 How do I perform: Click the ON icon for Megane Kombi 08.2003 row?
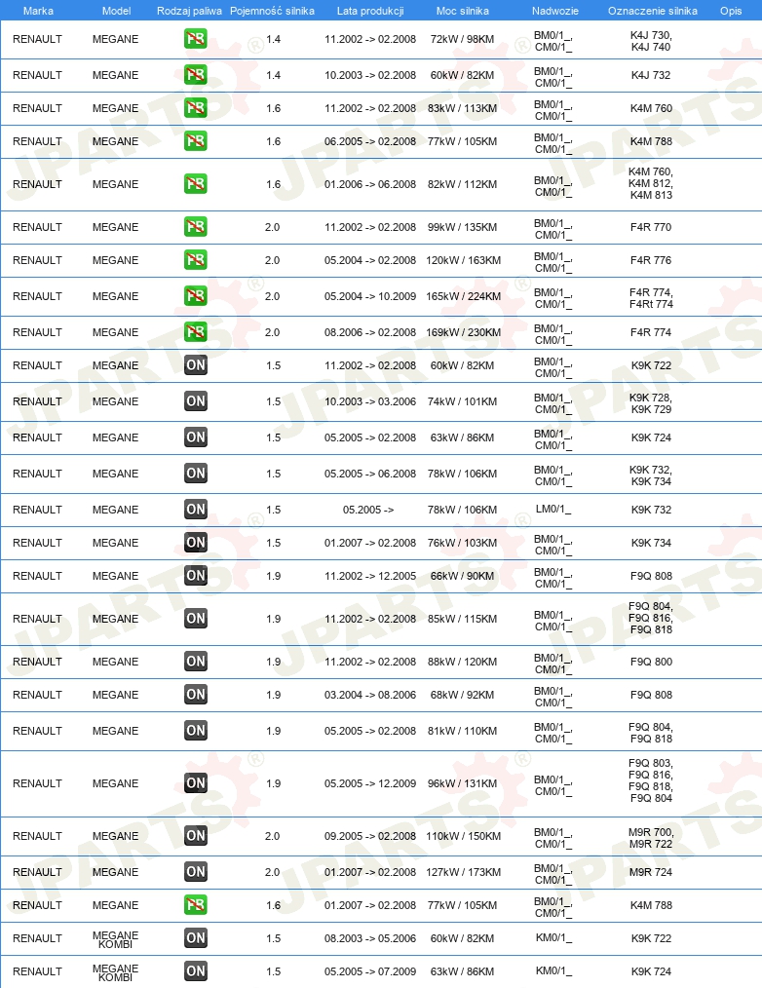coord(196,938)
